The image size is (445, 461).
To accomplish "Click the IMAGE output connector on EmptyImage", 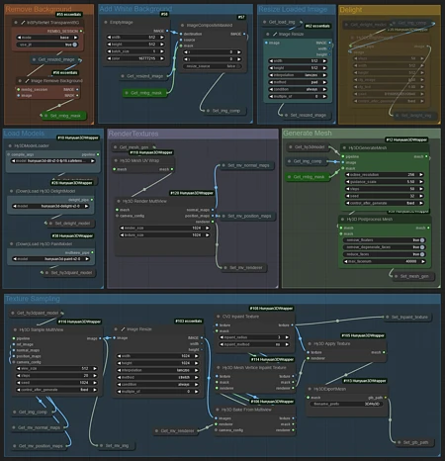I will [167, 31].
